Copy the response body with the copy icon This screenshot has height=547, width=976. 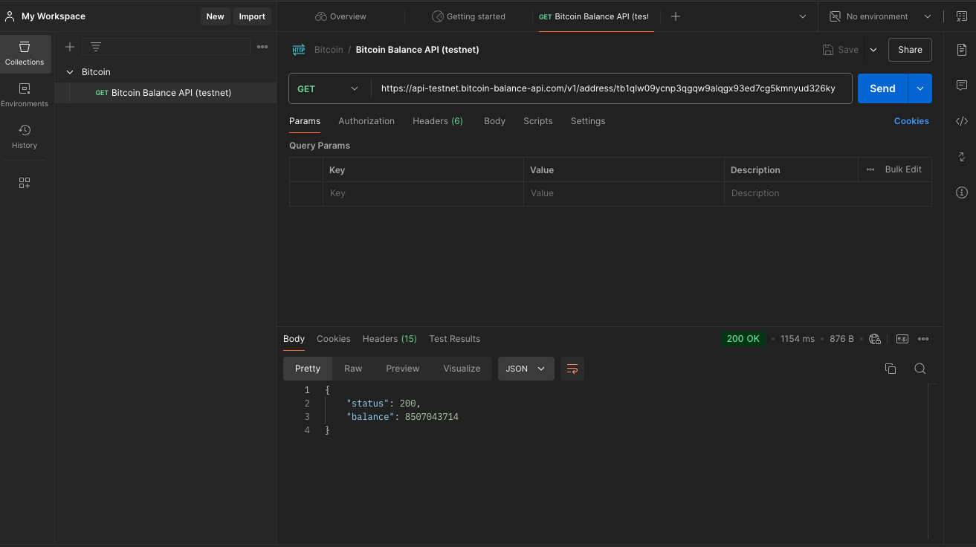click(890, 369)
